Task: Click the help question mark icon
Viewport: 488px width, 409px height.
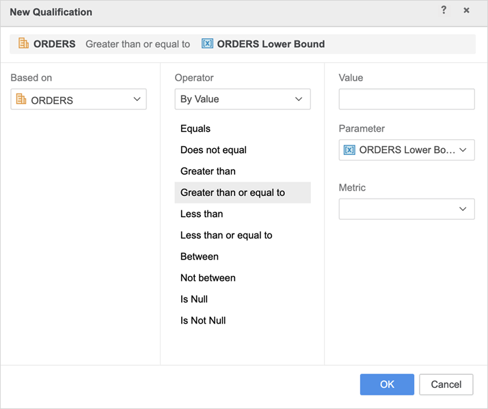Action: pos(444,11)
